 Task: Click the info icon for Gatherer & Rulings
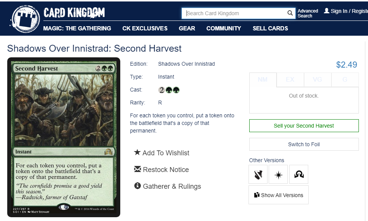137,186
